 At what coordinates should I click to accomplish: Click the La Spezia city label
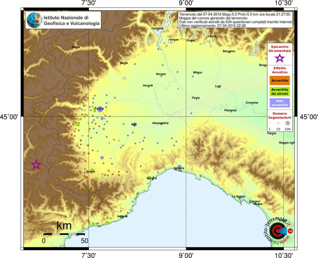tap(238, 196)
